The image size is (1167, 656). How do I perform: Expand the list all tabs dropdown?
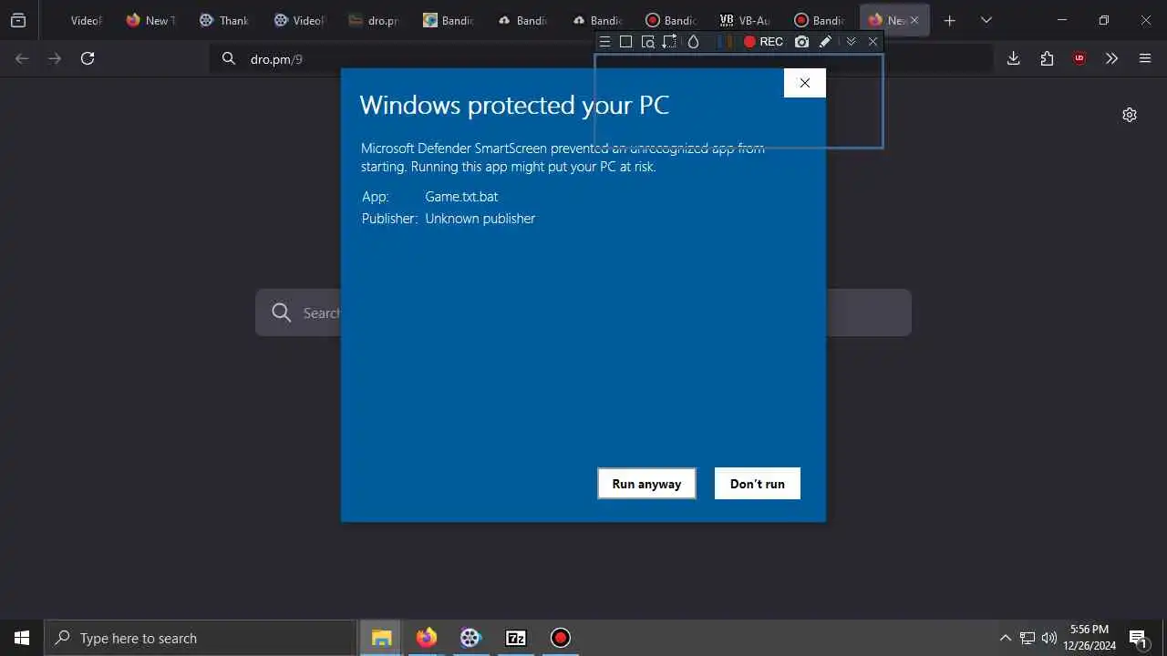click(x=986, y=20)
